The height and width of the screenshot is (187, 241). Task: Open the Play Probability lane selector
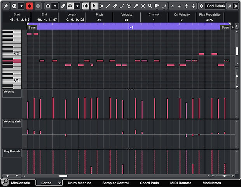click(12, 153)
